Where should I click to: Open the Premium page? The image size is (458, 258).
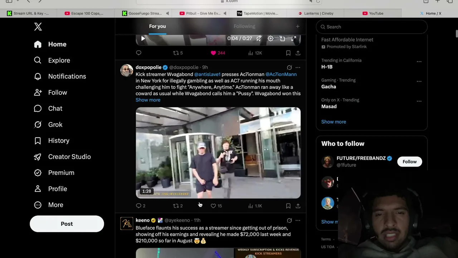[x=54, y=173]
